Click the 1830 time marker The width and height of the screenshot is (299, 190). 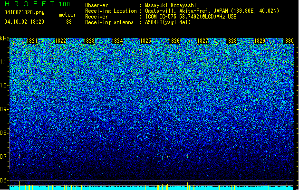[288, 41]
